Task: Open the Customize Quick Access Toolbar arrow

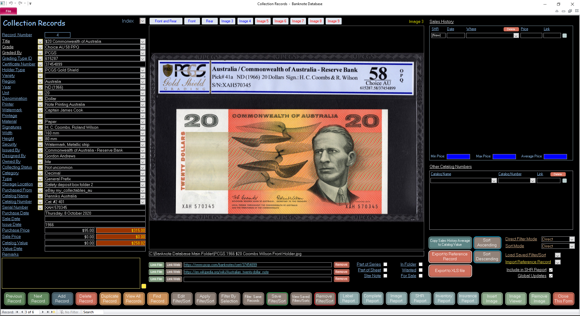Action: pyautogui.click(x=30, y=4)
